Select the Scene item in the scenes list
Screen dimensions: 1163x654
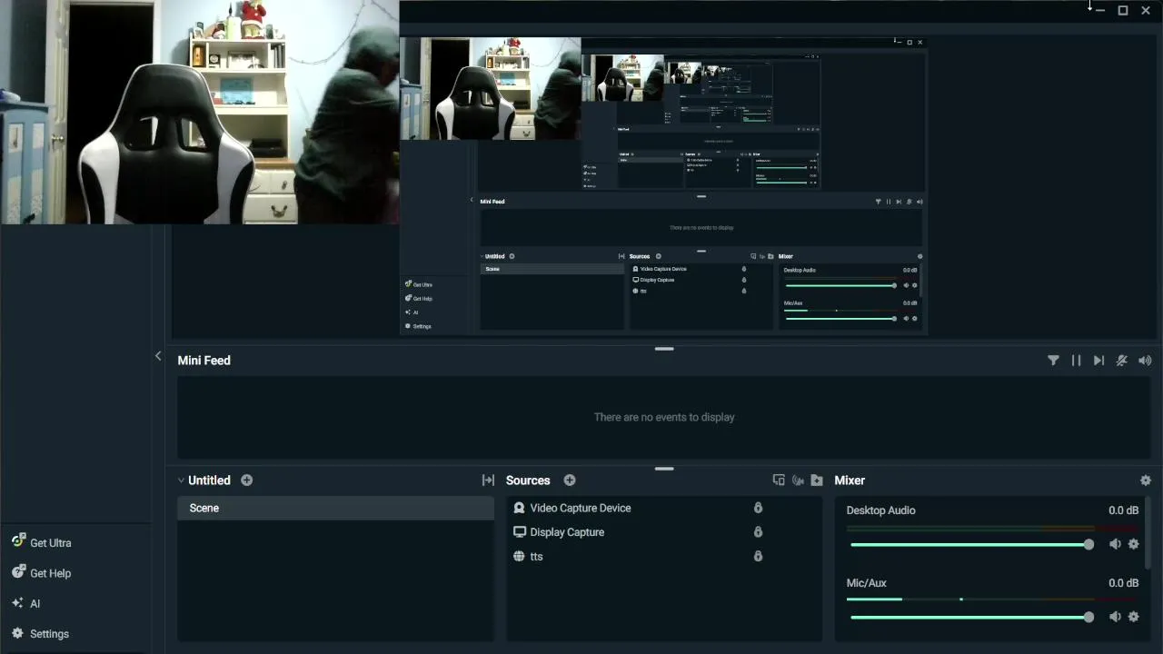[335, 508]
